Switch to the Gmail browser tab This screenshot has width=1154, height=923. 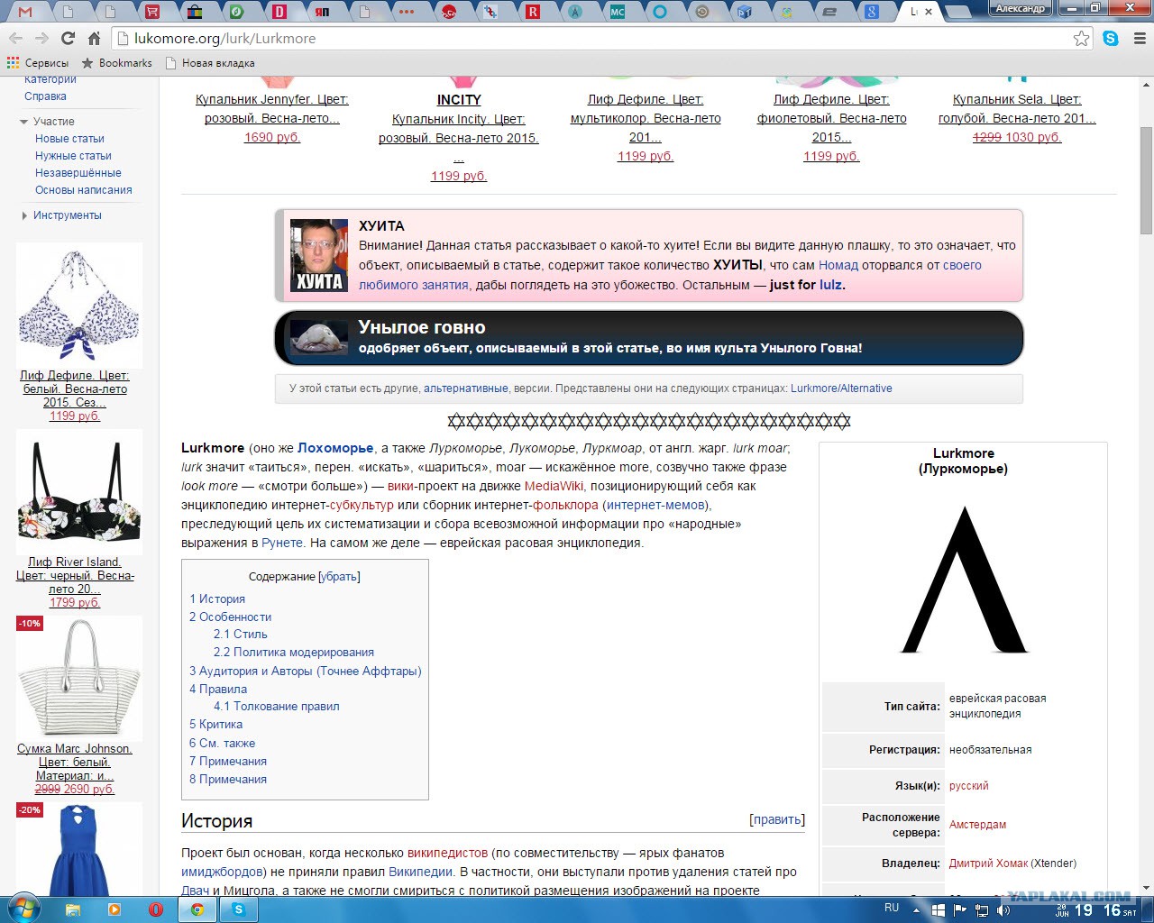click(x=25, y=12)
